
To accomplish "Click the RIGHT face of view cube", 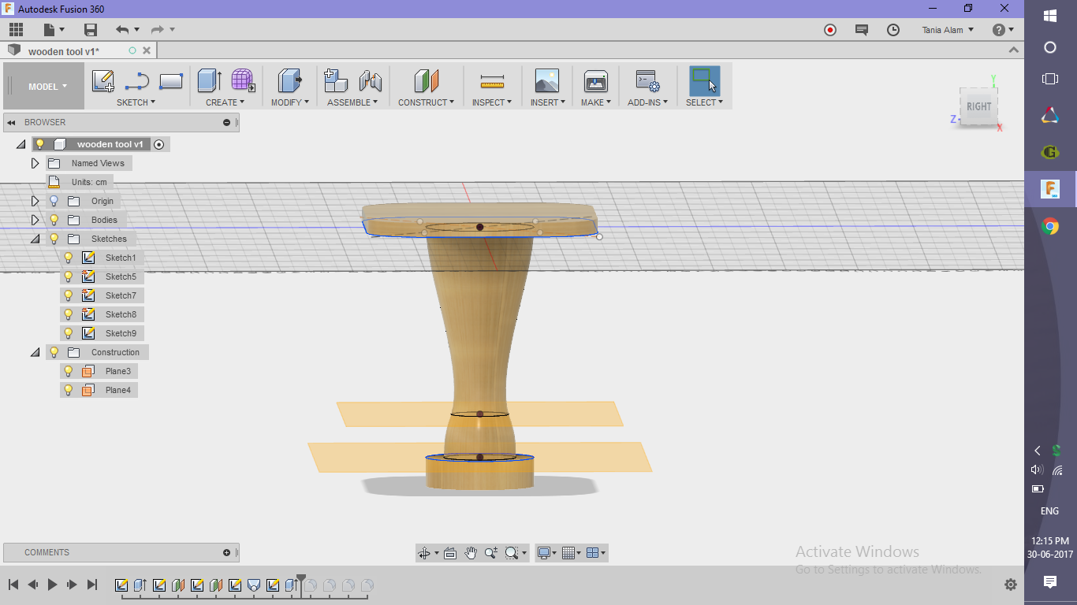I will click(x=979, y=106).
